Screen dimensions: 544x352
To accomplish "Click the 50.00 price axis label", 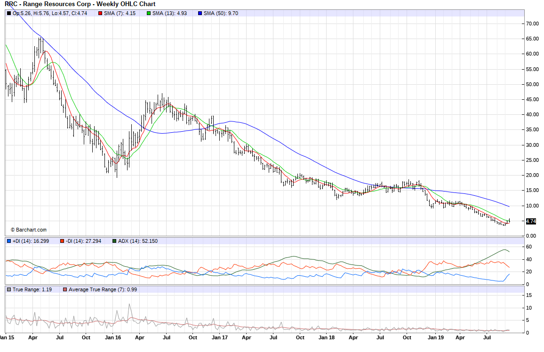I will point(533,84).
